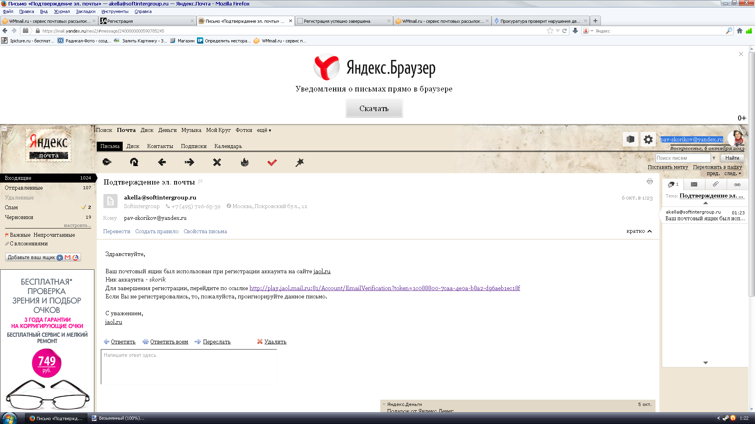Click the 'Скачать' download button
755x424 pixels.
374,108
